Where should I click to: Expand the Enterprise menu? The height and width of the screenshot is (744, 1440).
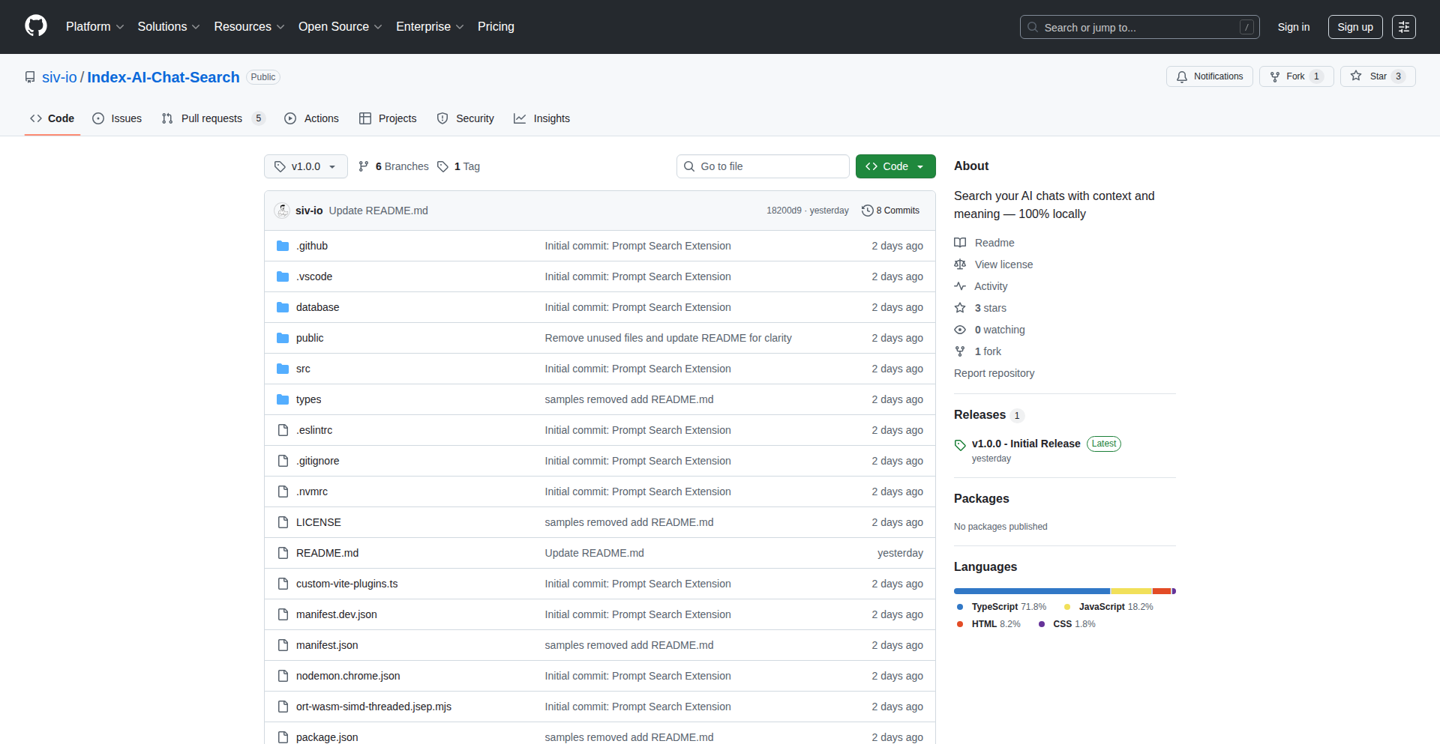click(x=430, y=26)
